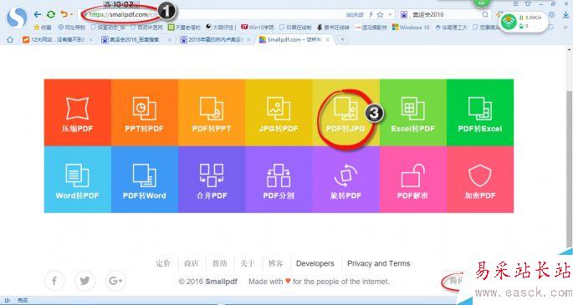Switch to the 12大网站 tab
Viewport: 573px width, 305px height.
click(57, 39)
